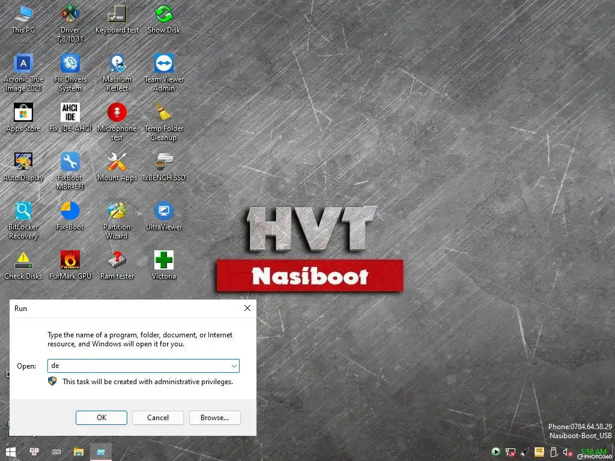Open the This PC desktop icon

coord(23,19)
